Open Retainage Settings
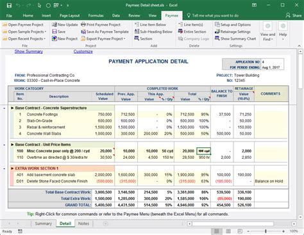 [x=233, y=32]
